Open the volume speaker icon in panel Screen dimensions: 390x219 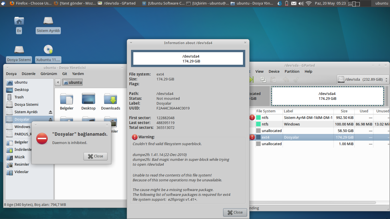point(301,3)
